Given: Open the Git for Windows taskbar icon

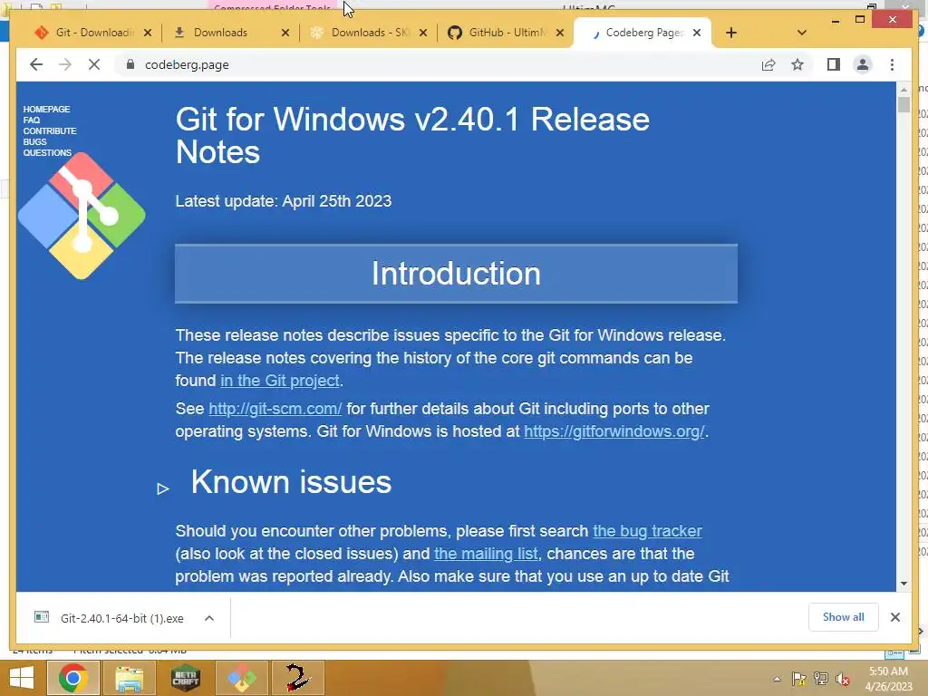Looking at the screenshot, I should (241, 678).
